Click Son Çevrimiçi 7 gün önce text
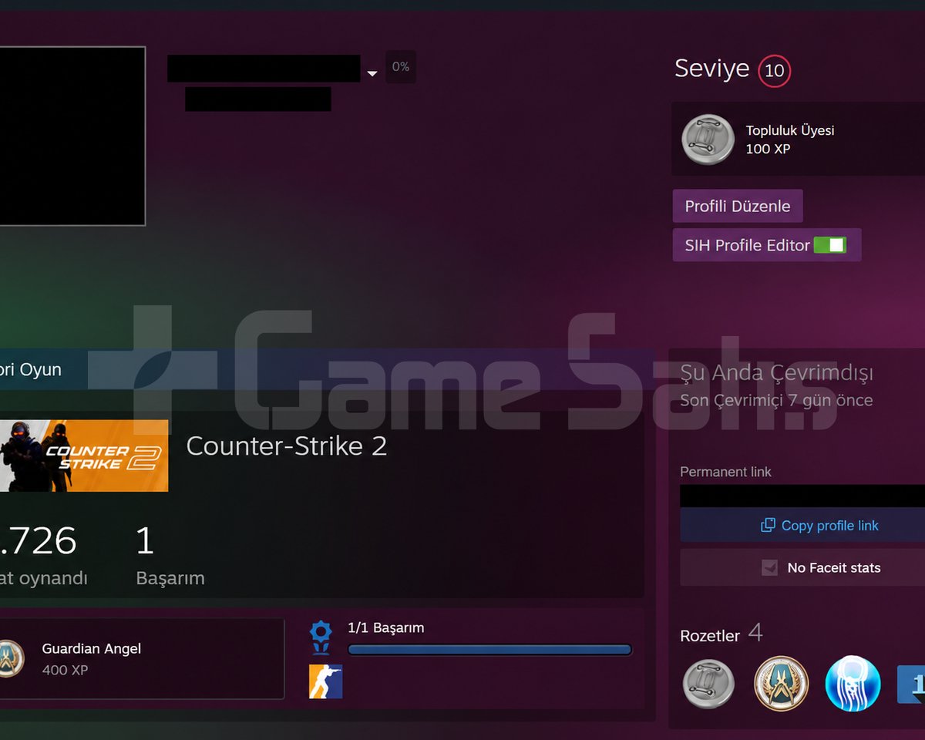Screen dimensions: 925x740 coord(776,400)
